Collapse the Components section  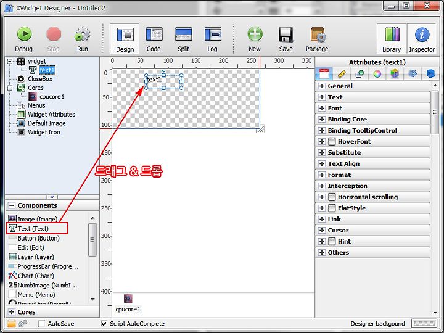[12, 205]
